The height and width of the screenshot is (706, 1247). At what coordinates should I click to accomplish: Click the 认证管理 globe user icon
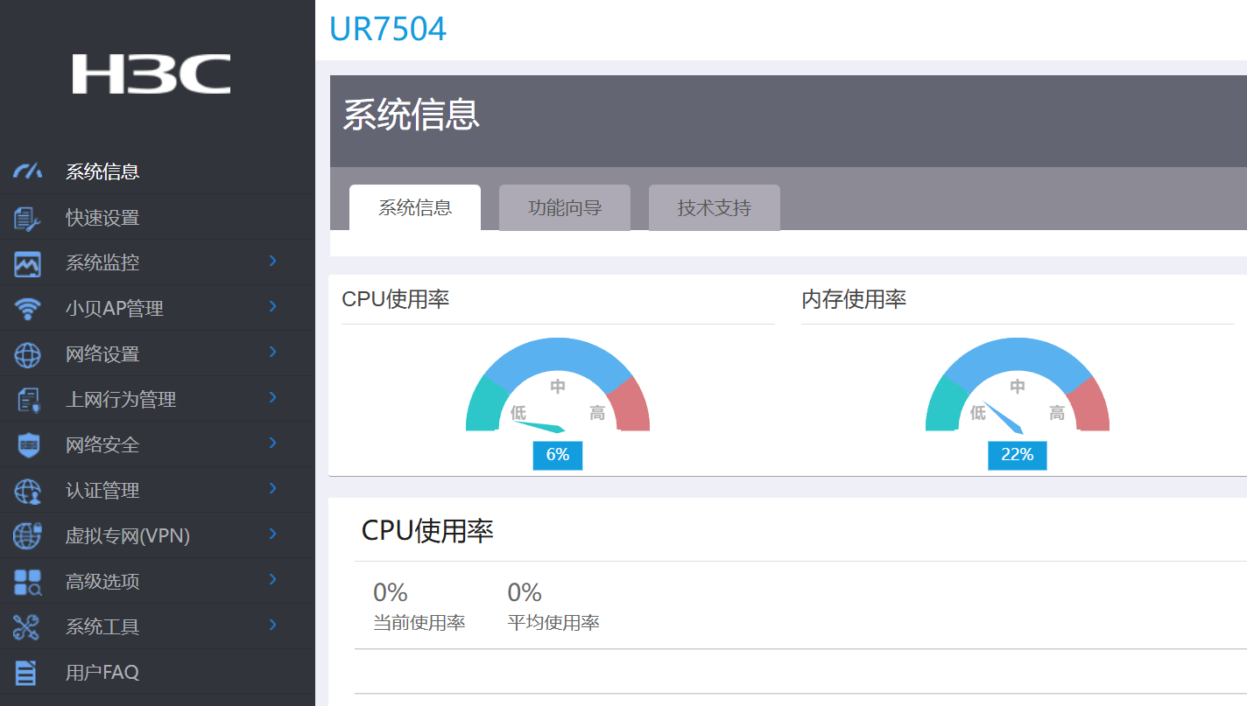tap(27, 491)
